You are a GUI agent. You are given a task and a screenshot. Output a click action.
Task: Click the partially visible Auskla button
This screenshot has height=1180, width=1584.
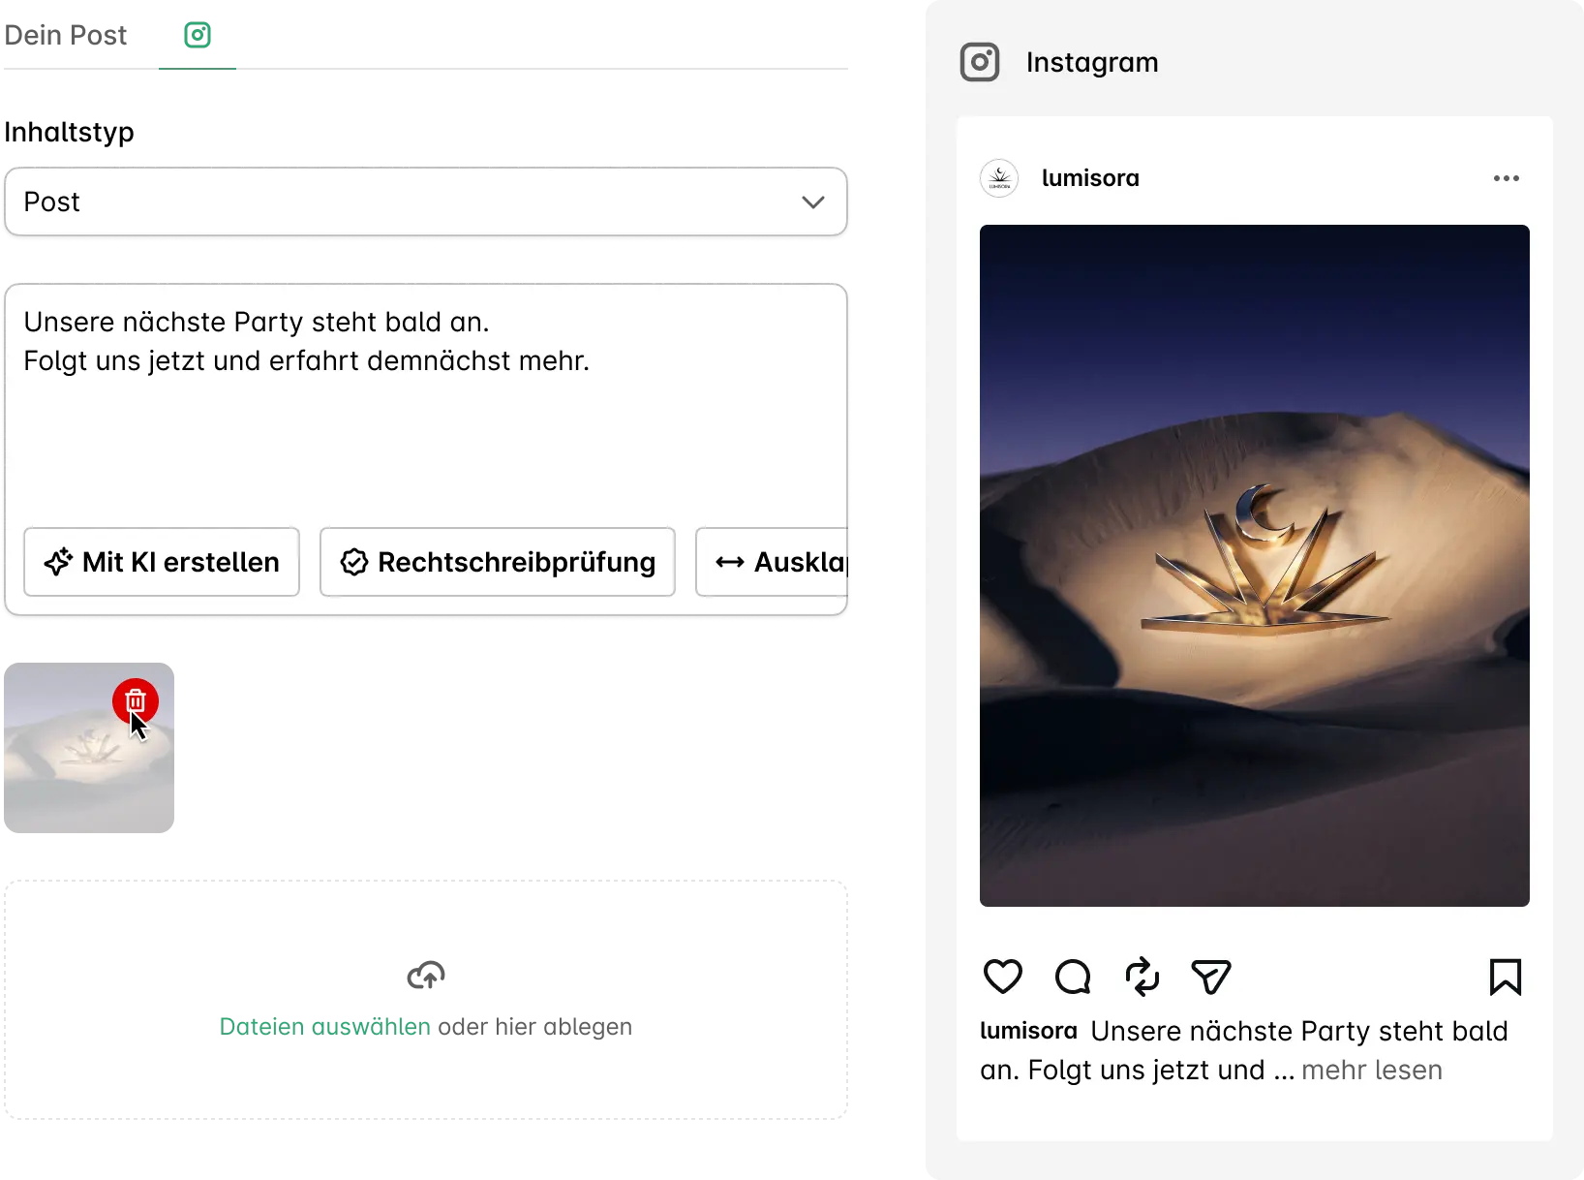[772, 562]
